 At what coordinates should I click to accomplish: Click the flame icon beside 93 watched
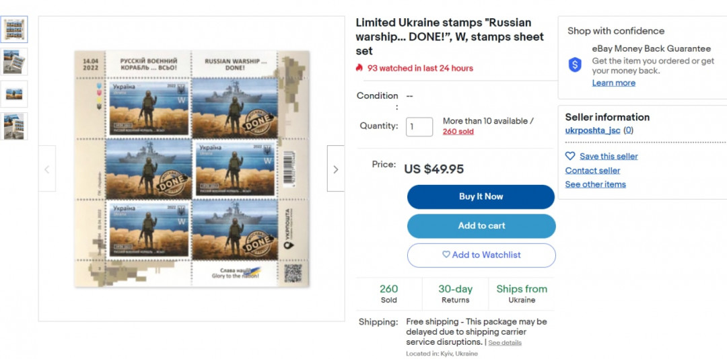[x=359, y=68]
